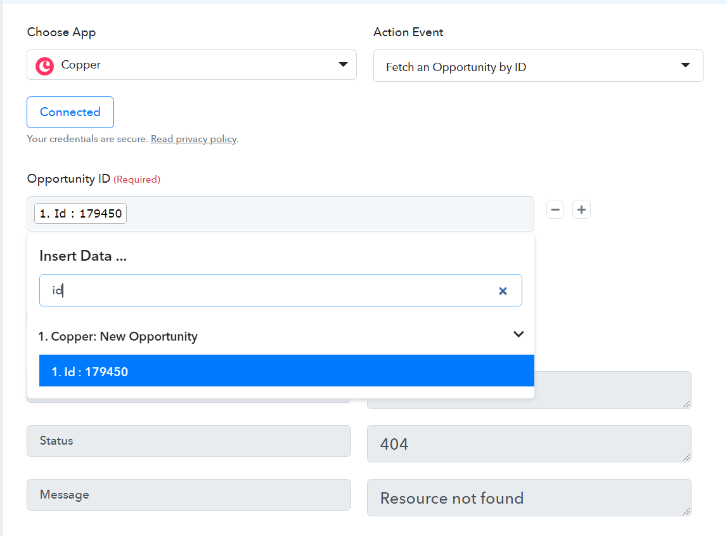Viewport: 727px width, 536px height.
Task: Choose the highlighted '1. Id : 179450' option
Action: coord(286,371)
